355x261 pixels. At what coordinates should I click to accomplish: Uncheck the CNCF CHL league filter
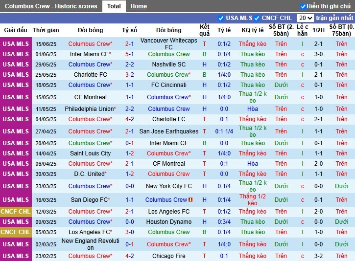257,18
